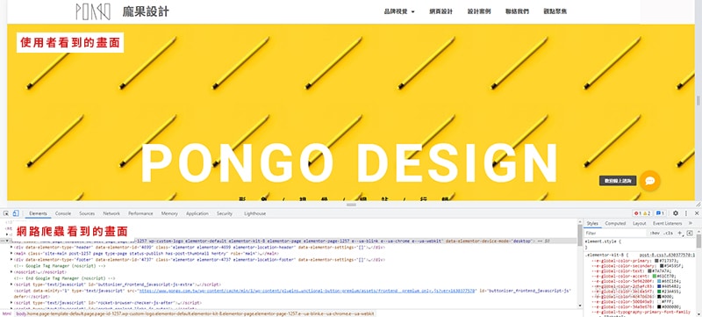Click the green accent color swatch
This screenshot has height=317, width=702.
click(654, 276)
